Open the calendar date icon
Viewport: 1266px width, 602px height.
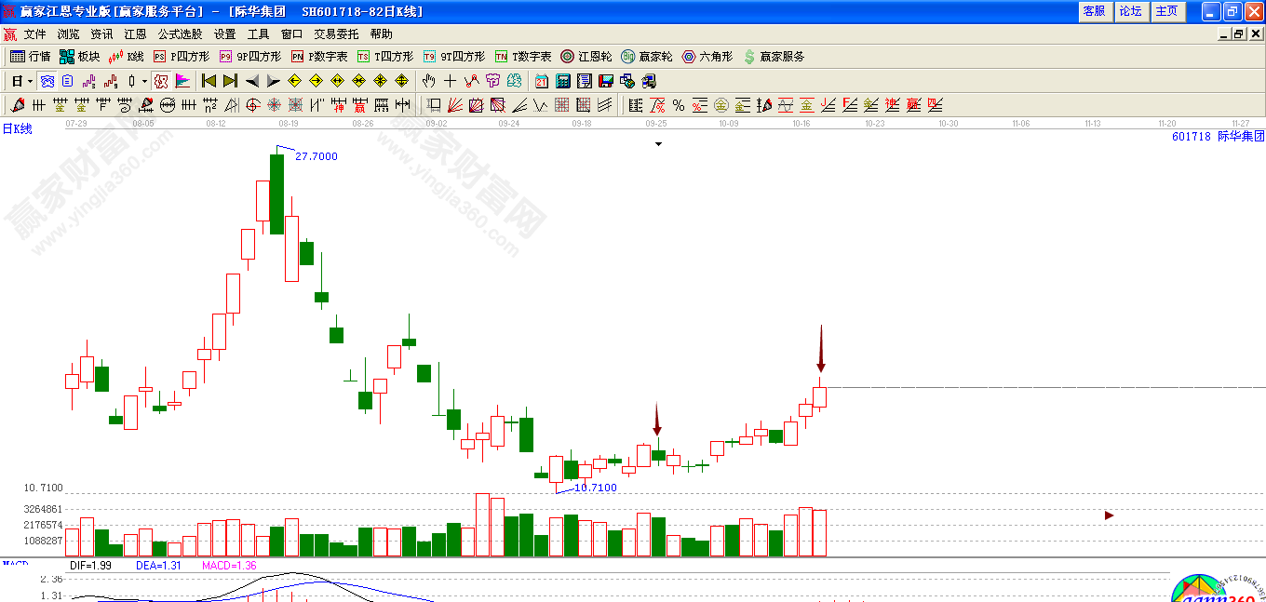tap(542, 81)
